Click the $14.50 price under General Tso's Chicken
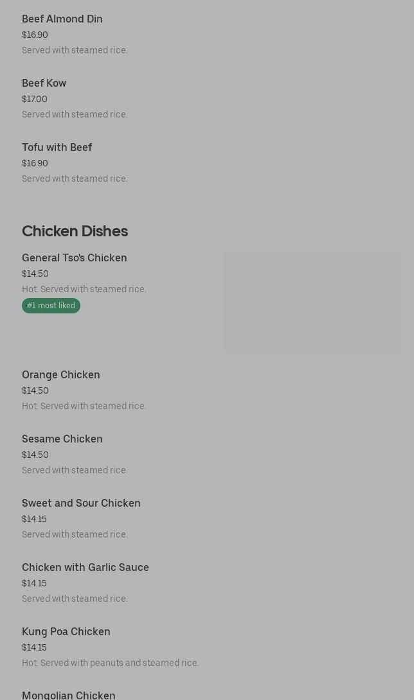This screenshot has width=414, height=700. (35, 274)
